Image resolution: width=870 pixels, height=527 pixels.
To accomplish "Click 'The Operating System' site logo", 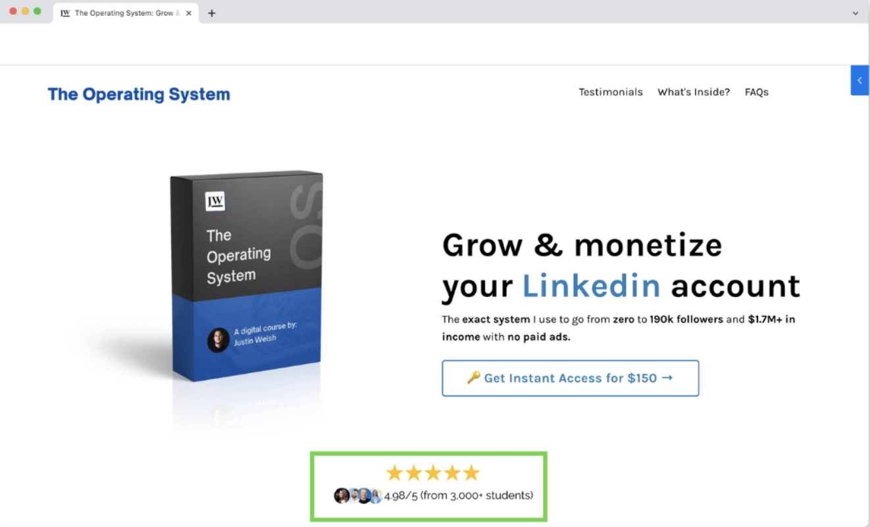I will [x=138, y=93].
